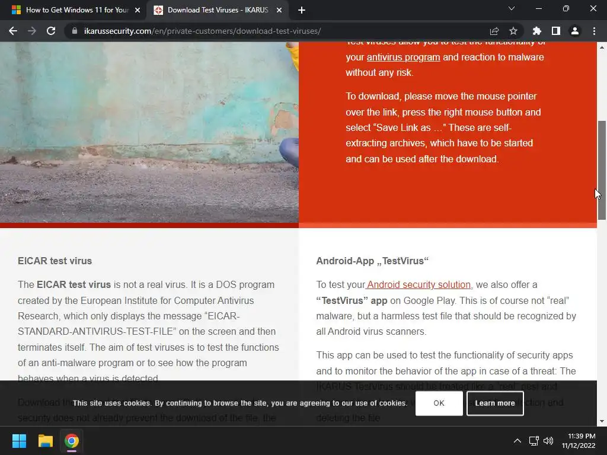Reload the current page
607x455 pixels.
[51, 31]
